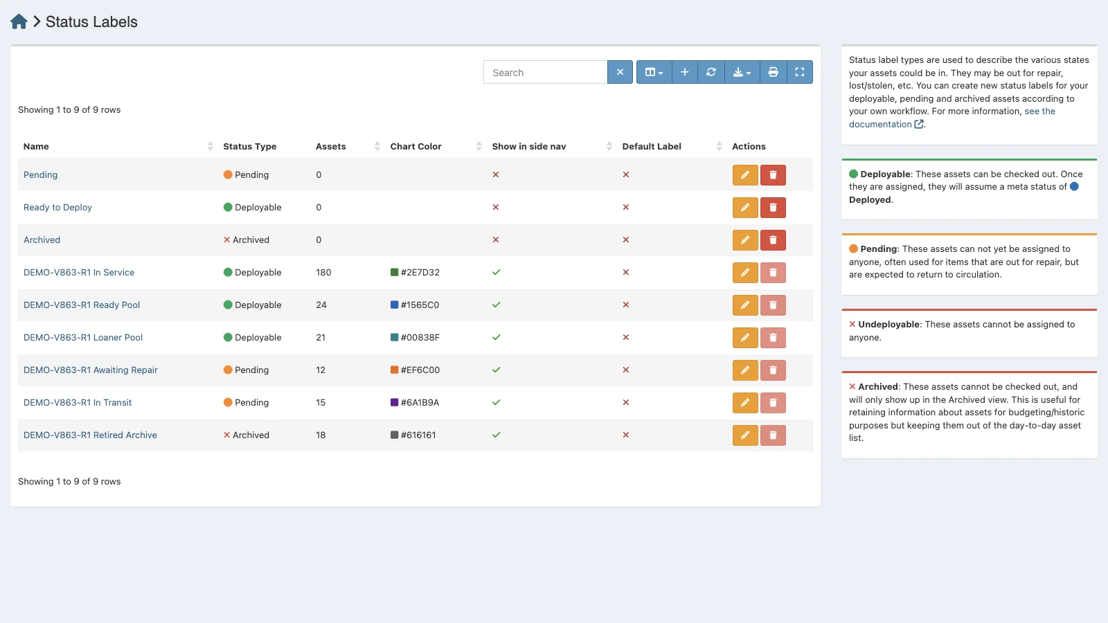Open DEMO-V863-R1 Ready Pool link
This screenshot has width=1108, height=623.
click(x=82, y=305)
